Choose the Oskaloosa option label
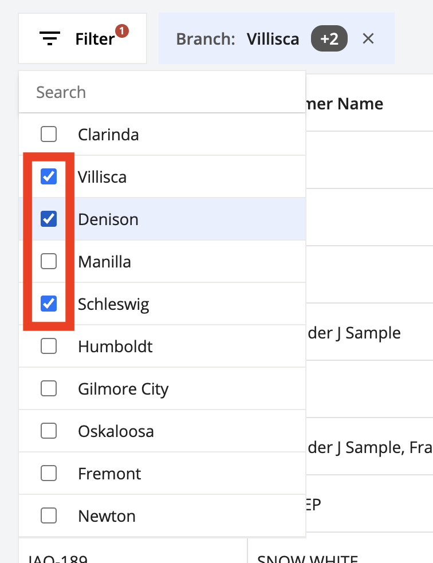 click(116, 431)
